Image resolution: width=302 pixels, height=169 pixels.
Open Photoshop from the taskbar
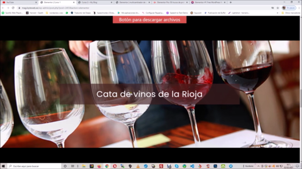[215, 166]
